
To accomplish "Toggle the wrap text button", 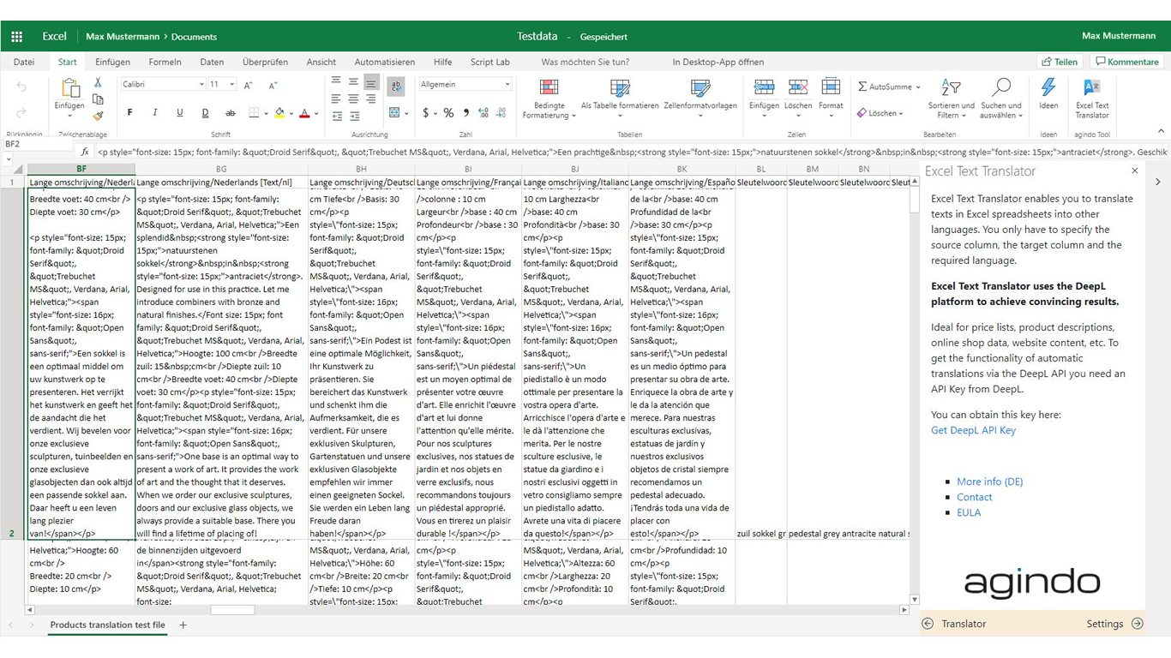I will (396, 86).
